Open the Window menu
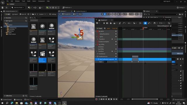 point(17,1)
